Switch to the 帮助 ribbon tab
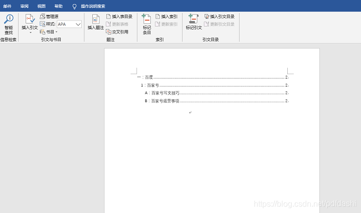 coord(59,6)
